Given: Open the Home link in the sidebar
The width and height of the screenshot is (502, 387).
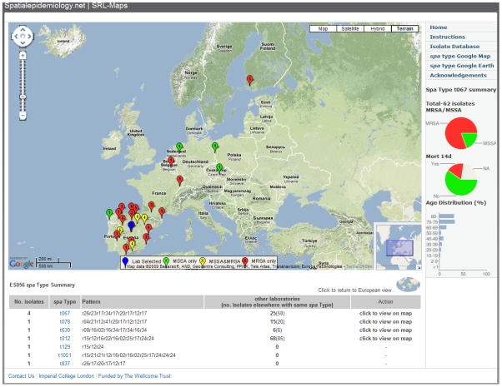Looking at the screenshot, I should click(439, 27).
